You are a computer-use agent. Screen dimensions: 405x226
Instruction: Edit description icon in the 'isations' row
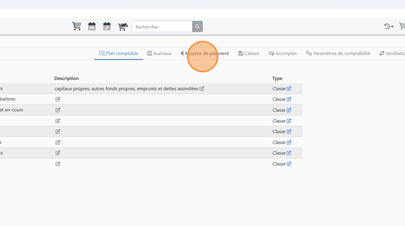point(58,99)
